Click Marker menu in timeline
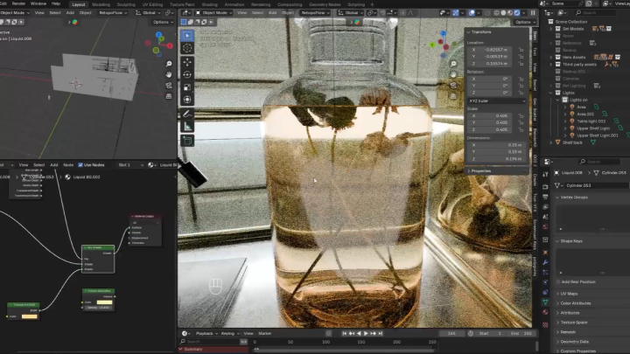Viewport: 630px width, 354px height. (265, 334)
